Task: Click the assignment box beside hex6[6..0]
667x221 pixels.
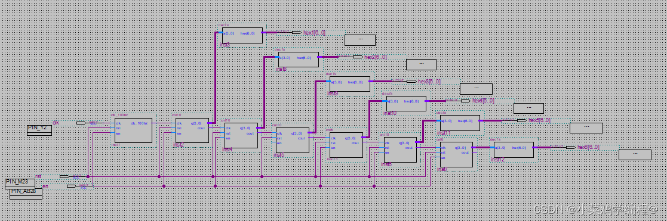Action: point(635,155)
